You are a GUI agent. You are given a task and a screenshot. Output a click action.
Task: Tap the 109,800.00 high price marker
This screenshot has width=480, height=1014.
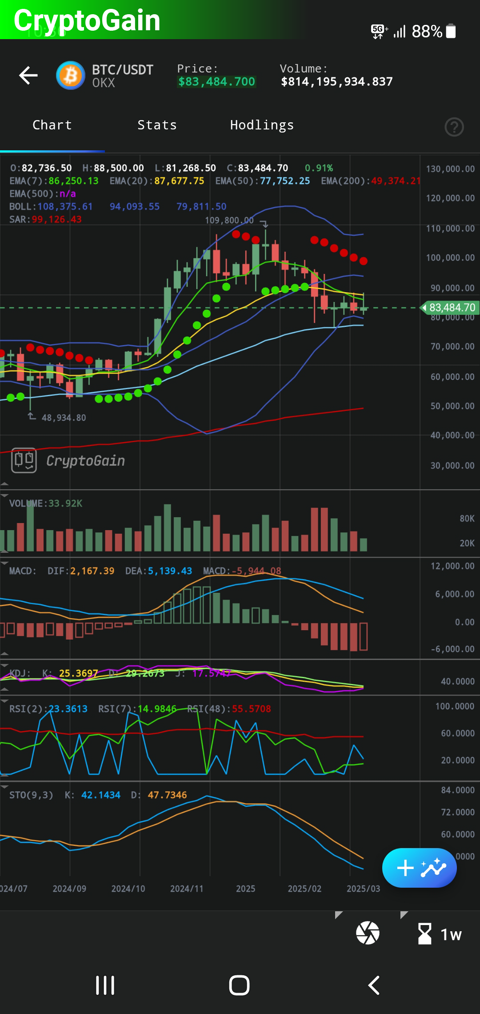pos(229,220)
